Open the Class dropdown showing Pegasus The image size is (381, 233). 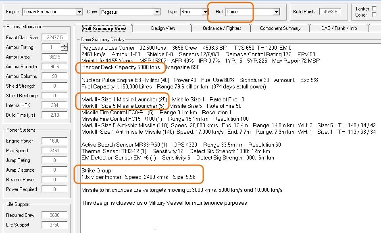point(157,12)
